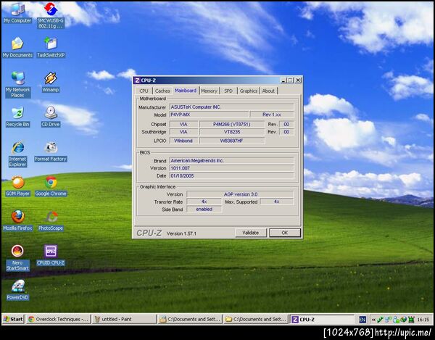The height and width of the screenshot is (340, 435).
Task: Select the Mainboard tab
Action: click(x=186, y=91)
